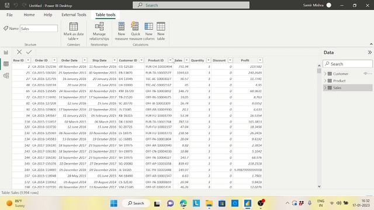Click the table Name input field
This screenshot has height=210, width=374.
pos(39,29)
